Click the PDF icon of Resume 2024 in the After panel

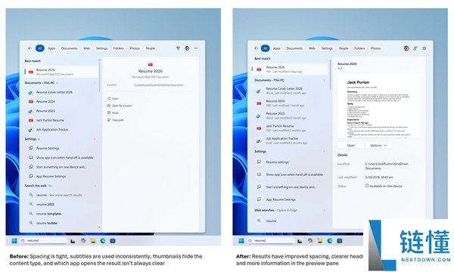click(x=259, y=104)
